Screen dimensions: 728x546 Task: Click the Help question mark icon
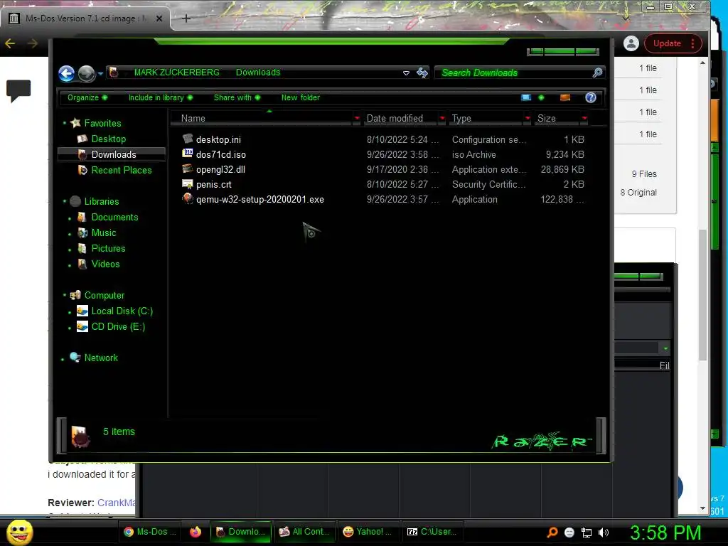[x=591, y=97]
